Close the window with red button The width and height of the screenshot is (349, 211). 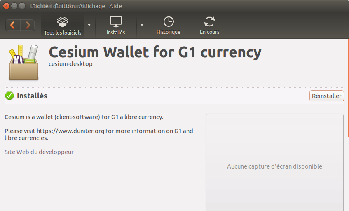tap(6, 6)
